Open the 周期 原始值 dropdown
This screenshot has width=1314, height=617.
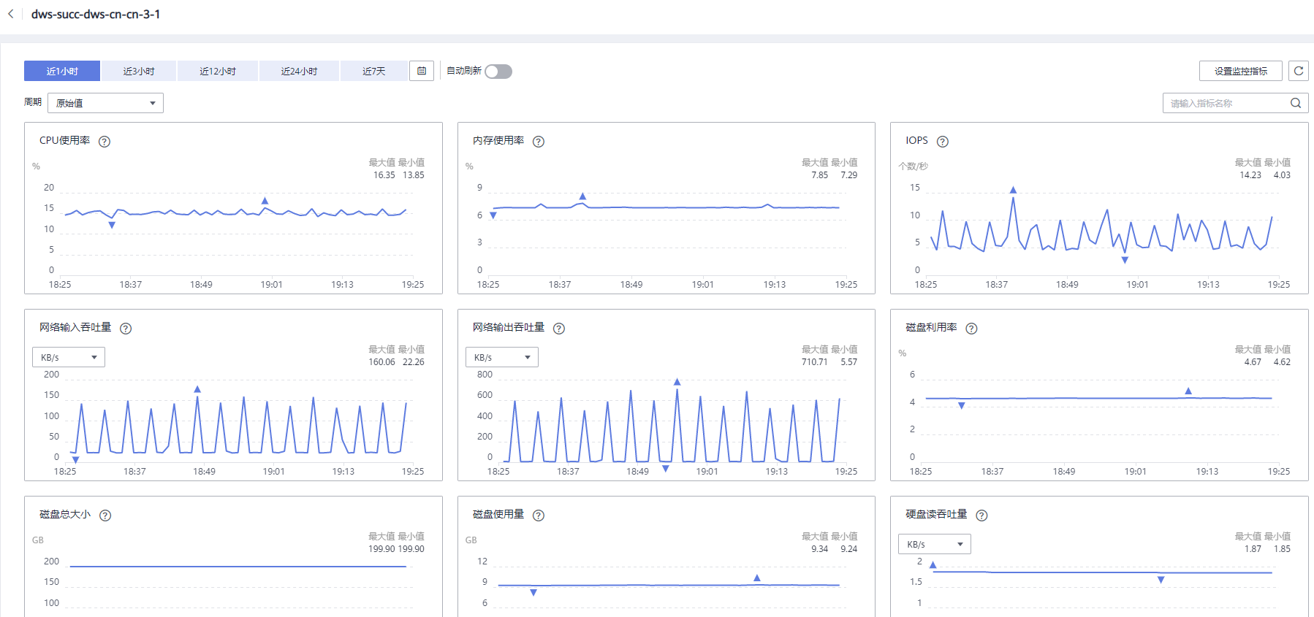pyautogui.click(x=105, y=103)
